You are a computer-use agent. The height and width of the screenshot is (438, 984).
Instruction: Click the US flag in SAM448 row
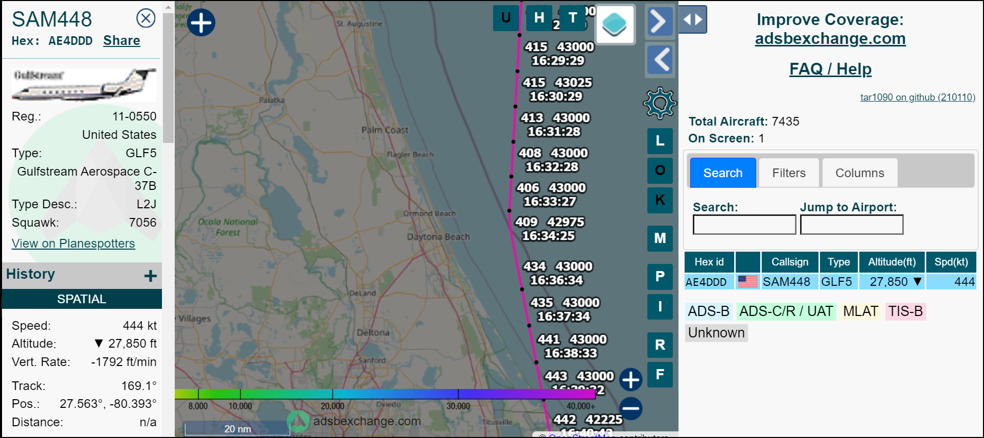(x=748, y=282)
